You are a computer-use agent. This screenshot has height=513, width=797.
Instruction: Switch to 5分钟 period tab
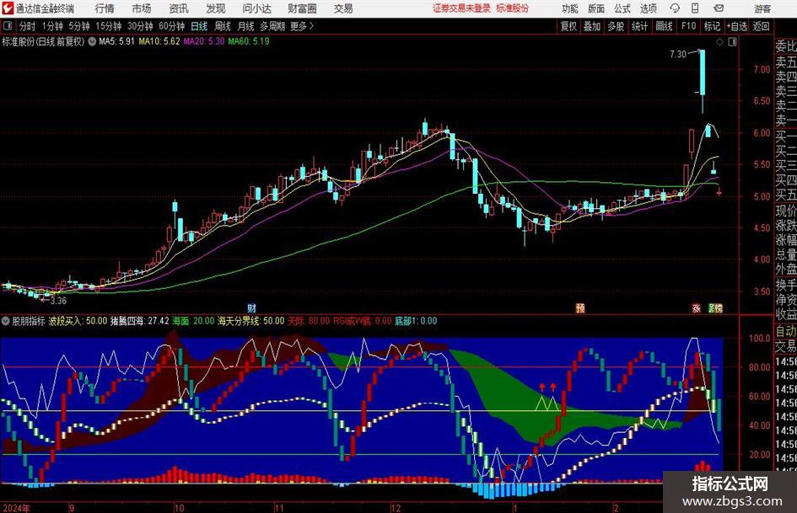coord(78,26)
